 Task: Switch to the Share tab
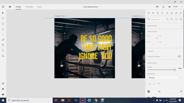pos(39,7)
